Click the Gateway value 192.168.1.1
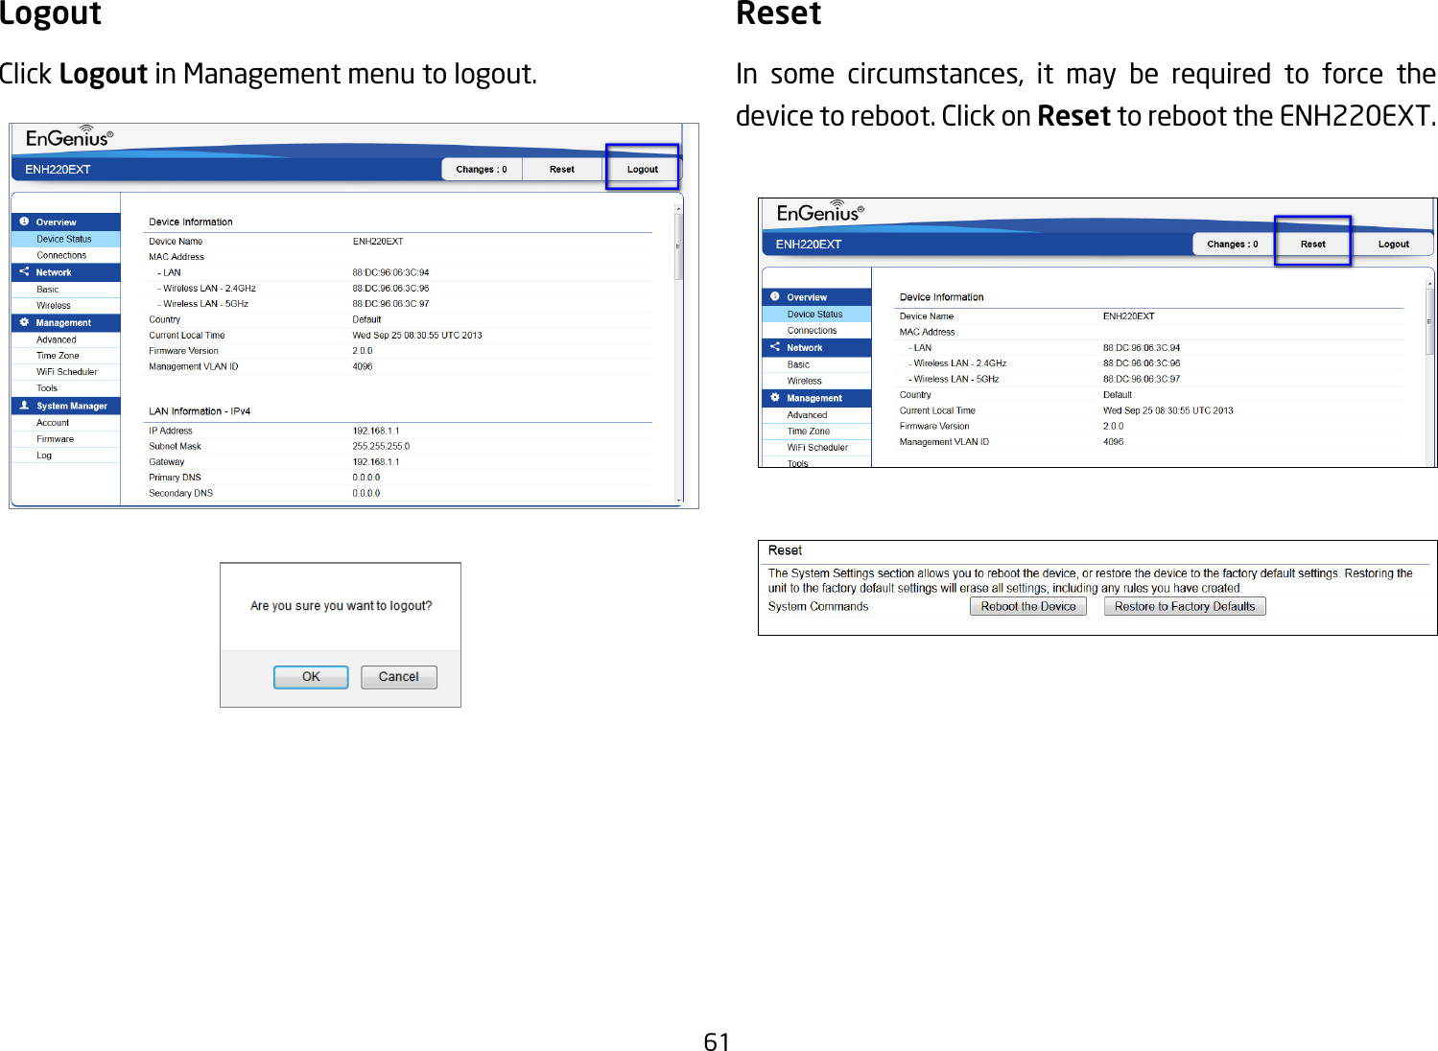The height and width of the screenshot is (1051, 1438). pos(375,462)
